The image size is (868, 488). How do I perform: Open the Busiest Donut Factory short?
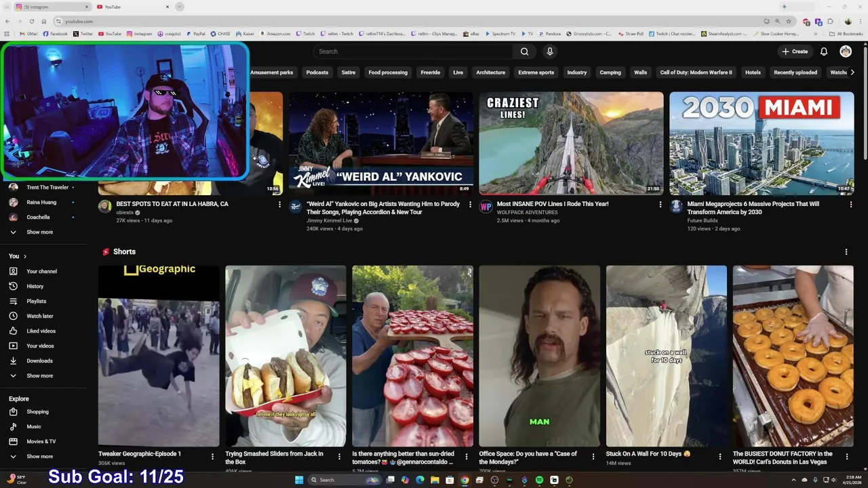793,356
